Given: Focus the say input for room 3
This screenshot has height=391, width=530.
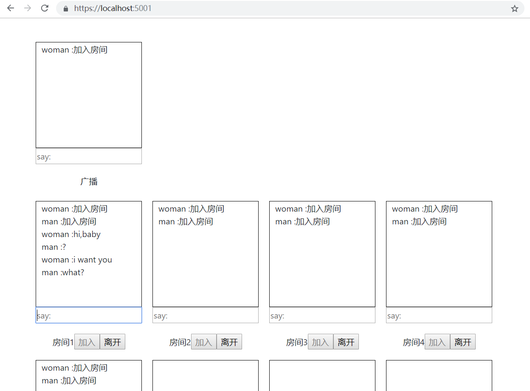Looking at the screenshot, I should click(x=322, y=315).
